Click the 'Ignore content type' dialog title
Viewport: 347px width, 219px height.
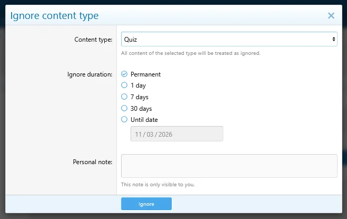54,16
